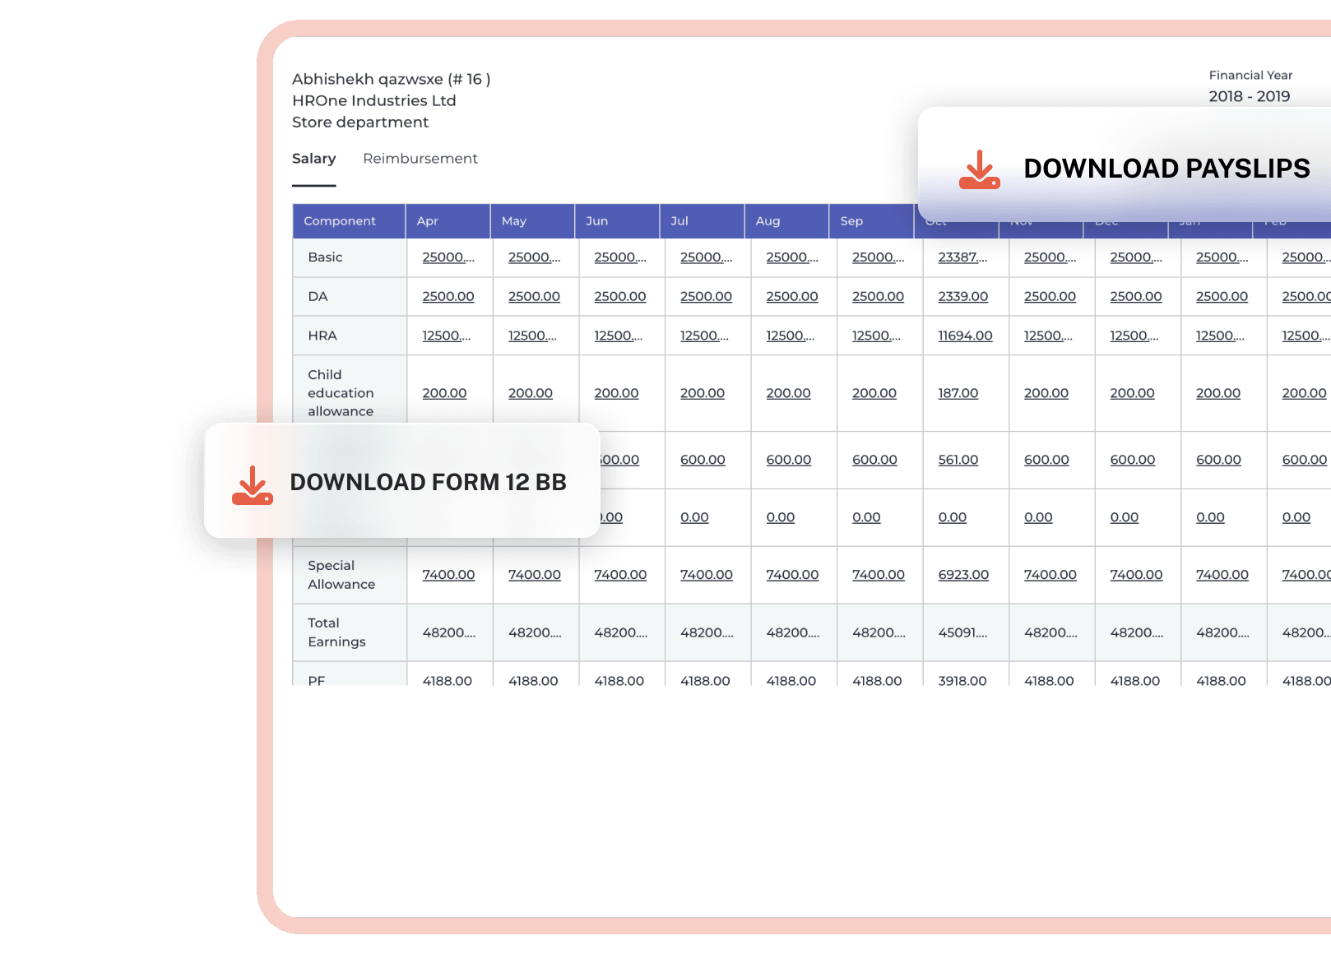The width and height of the screenshot is (1331, 954).
Task: Click October child education allowance 187.00
Action: point(958,394)
